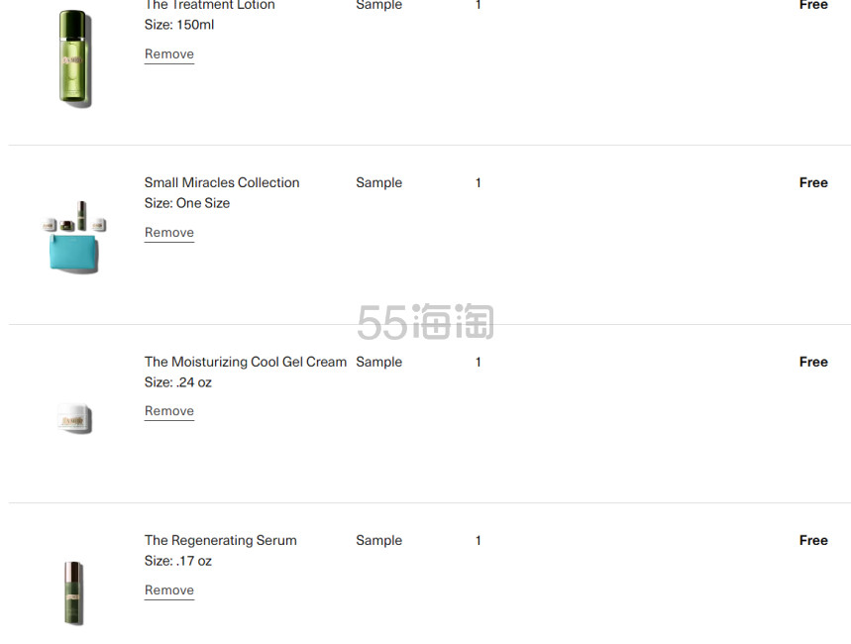The height and width of the screenshot is (644, 851).
Task: Open the Cool Gel Cream jar thumbnail
Action: pyautogui.click(x=74, y=418)
